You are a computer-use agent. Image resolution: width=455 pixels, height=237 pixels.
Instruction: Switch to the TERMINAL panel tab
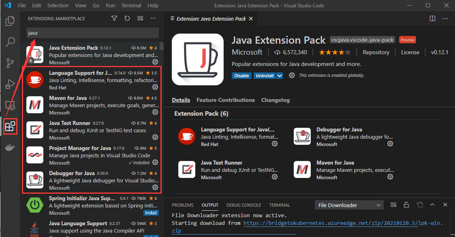[x=279, y=205]
